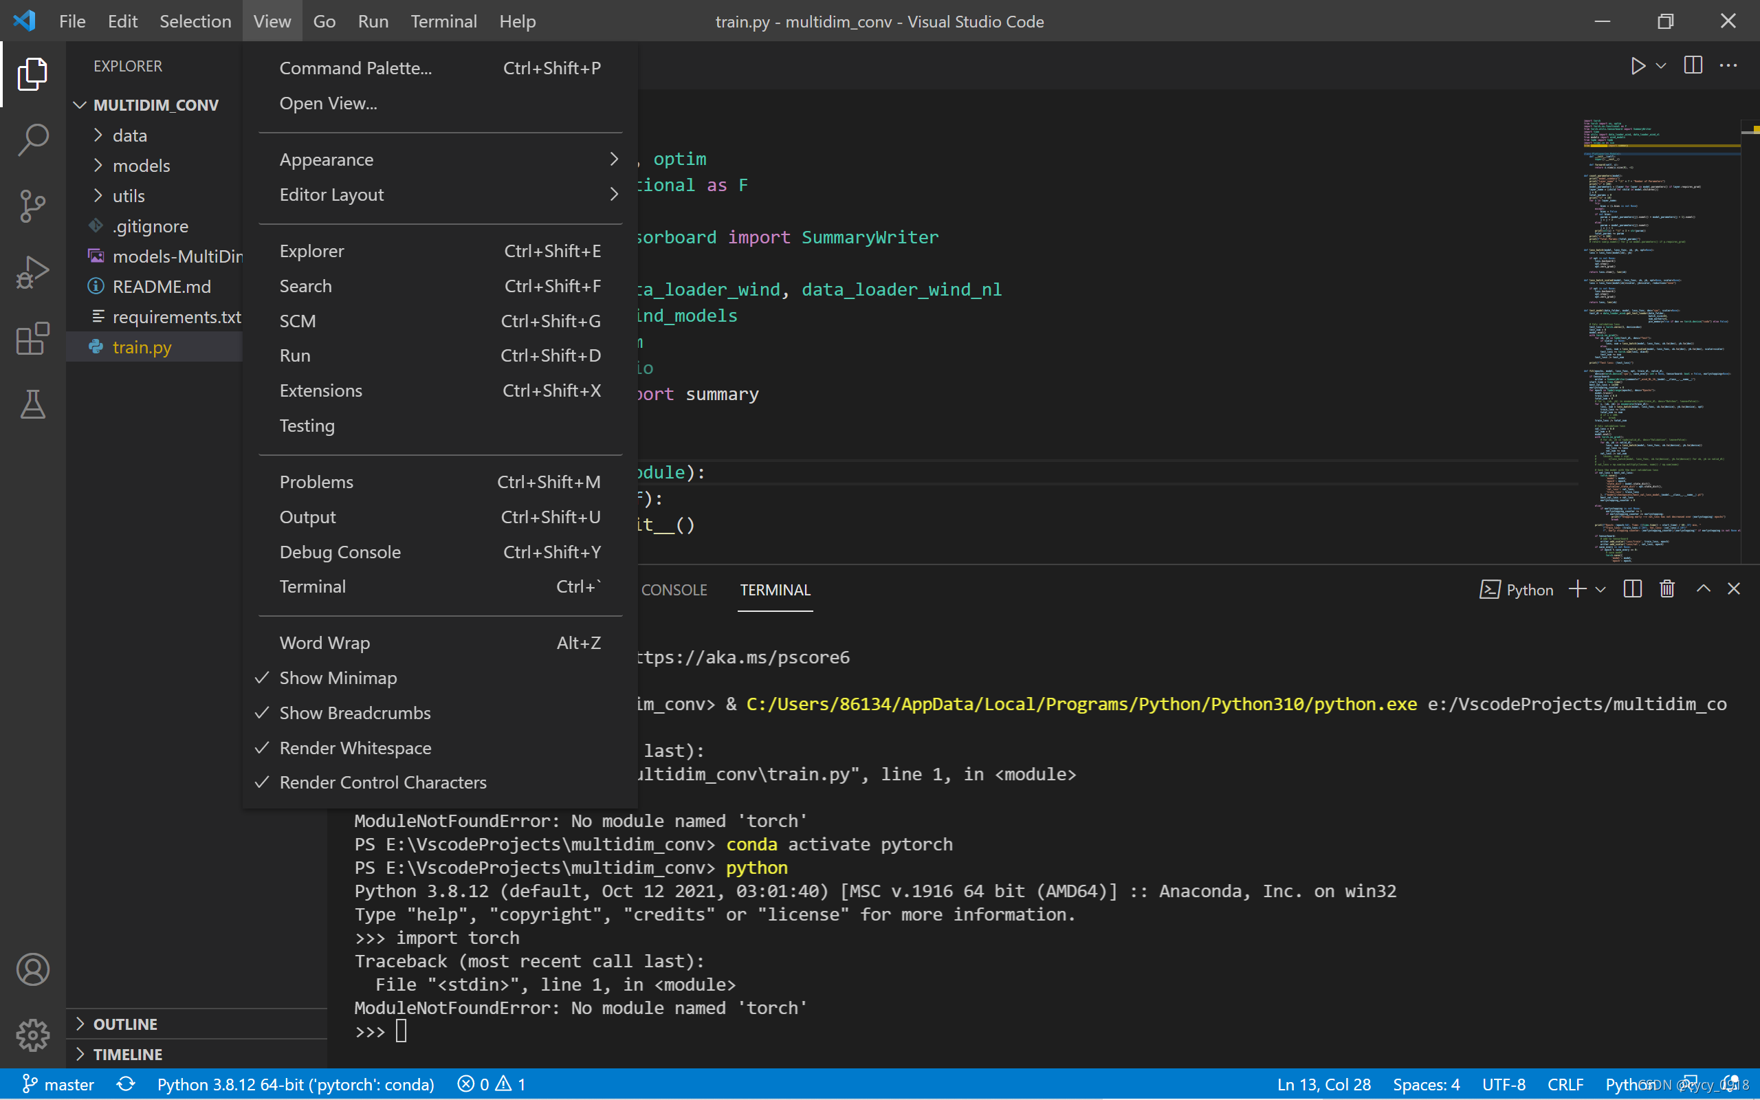The width and height of the screenshot is (1760, 1100).
Task: Open Manage gear icon
Action: click(33, 1035)
